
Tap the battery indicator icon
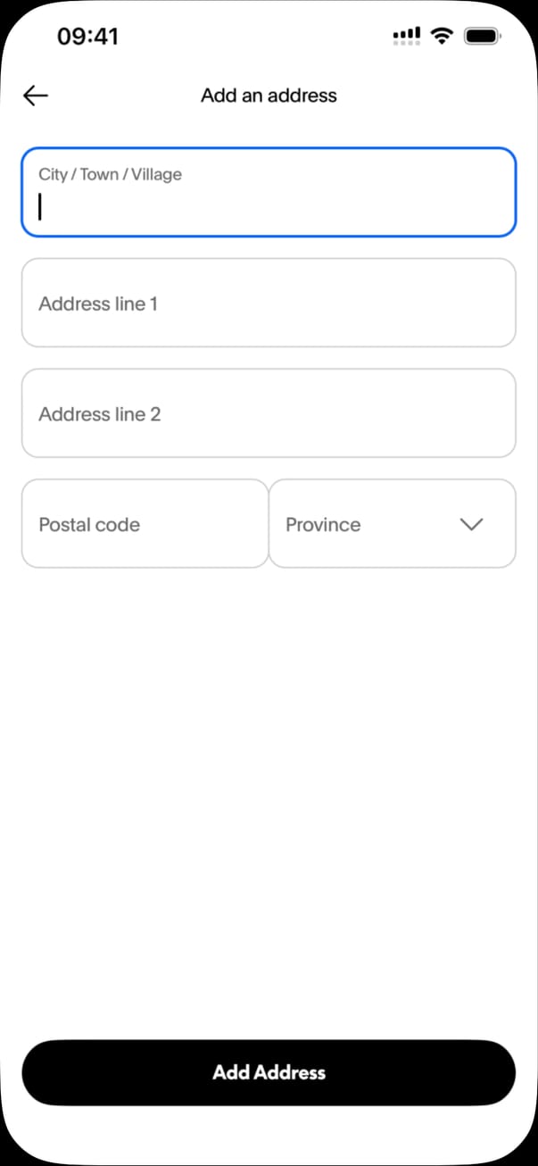click(484, 36)
